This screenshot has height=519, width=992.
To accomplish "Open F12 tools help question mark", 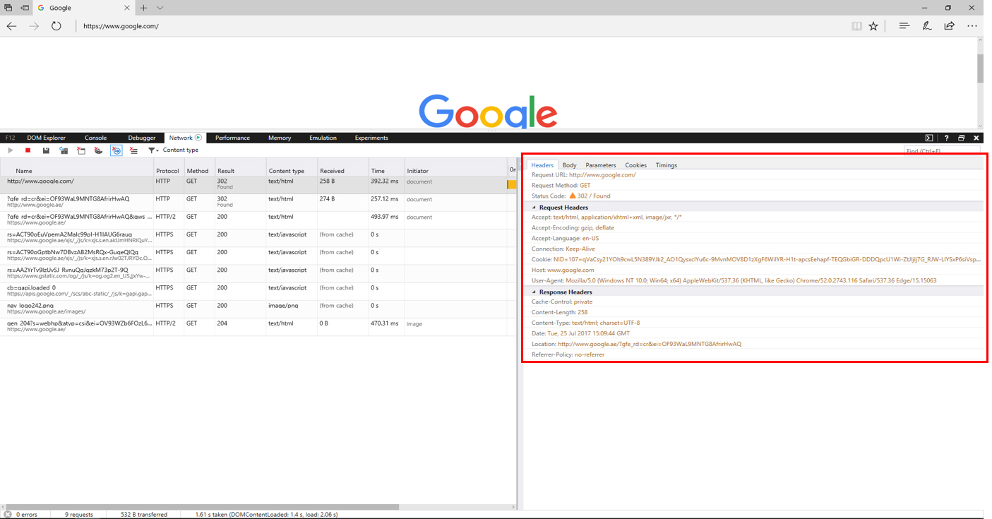I will 946,138.
